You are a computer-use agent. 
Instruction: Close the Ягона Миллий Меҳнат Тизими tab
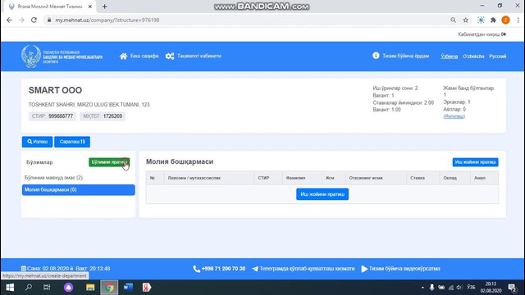[x=89, y=7]
